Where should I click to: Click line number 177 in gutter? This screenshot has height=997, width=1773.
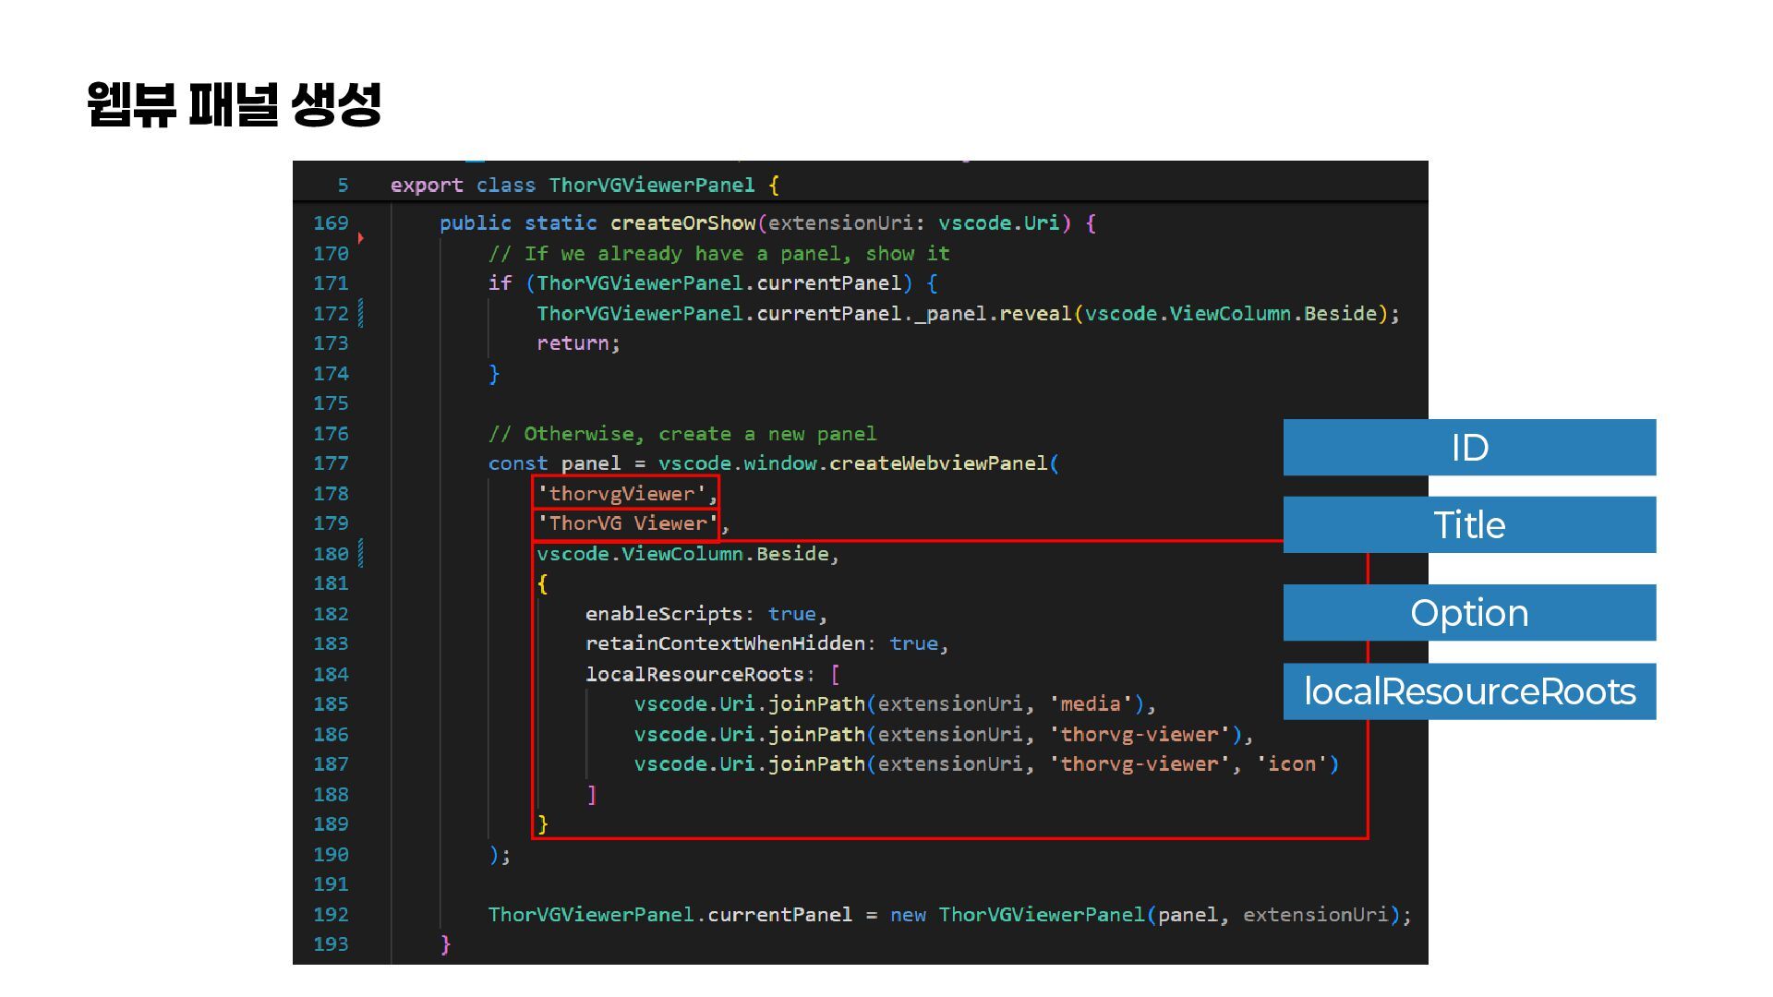[331, 463]
